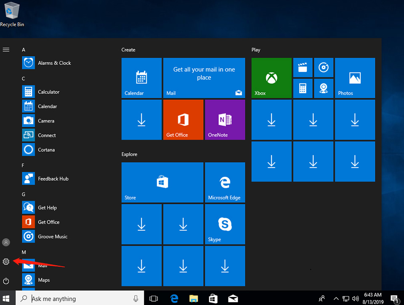Click the Create group title
Image resolution: width=404 pixels, height=305 pixels.
click(x=128, y=50)
